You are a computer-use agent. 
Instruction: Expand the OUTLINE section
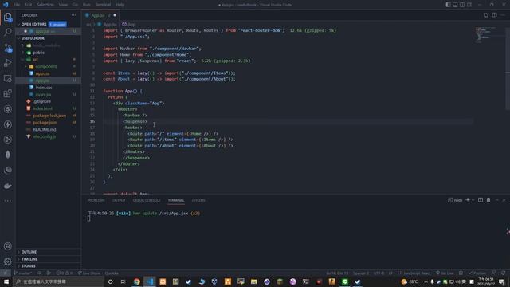point(29,252)
